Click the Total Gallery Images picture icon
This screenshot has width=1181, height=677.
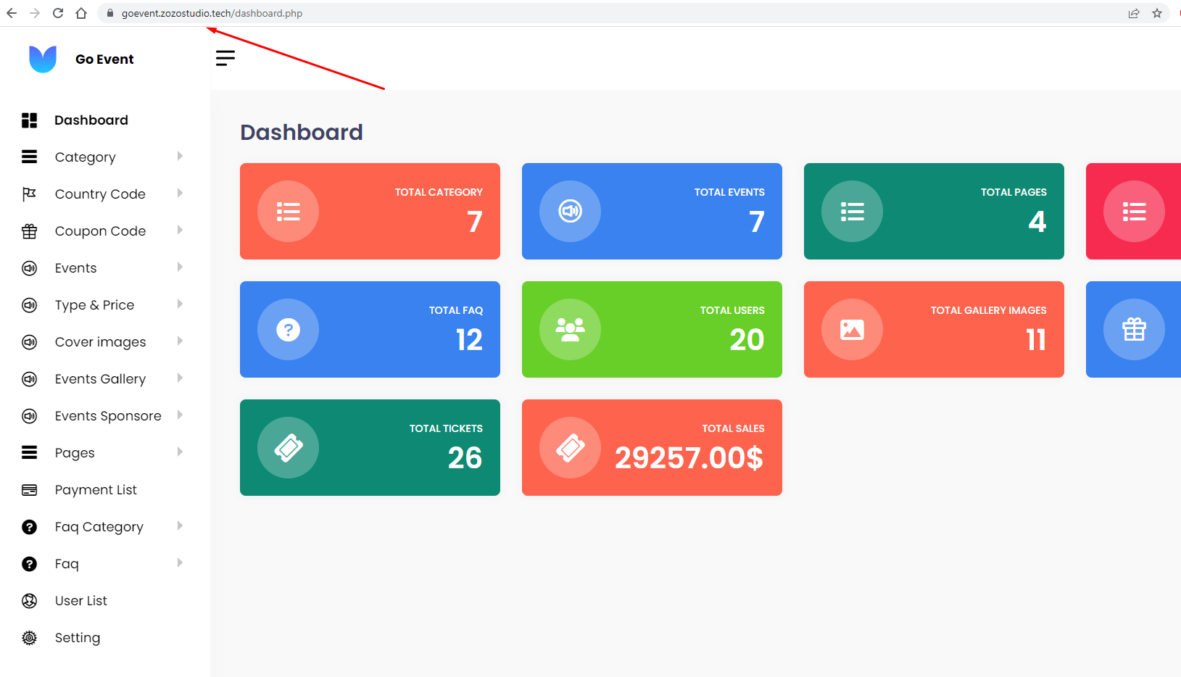tap(852, 330)
